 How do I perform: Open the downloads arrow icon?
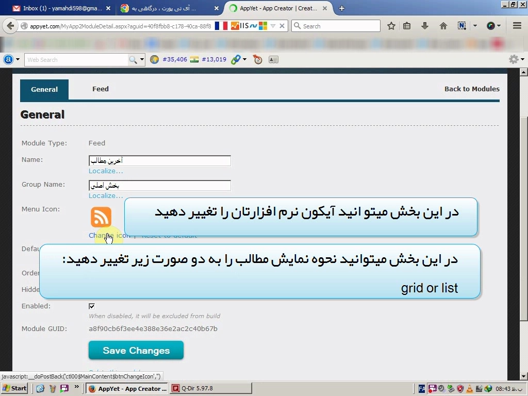point(425,26)
